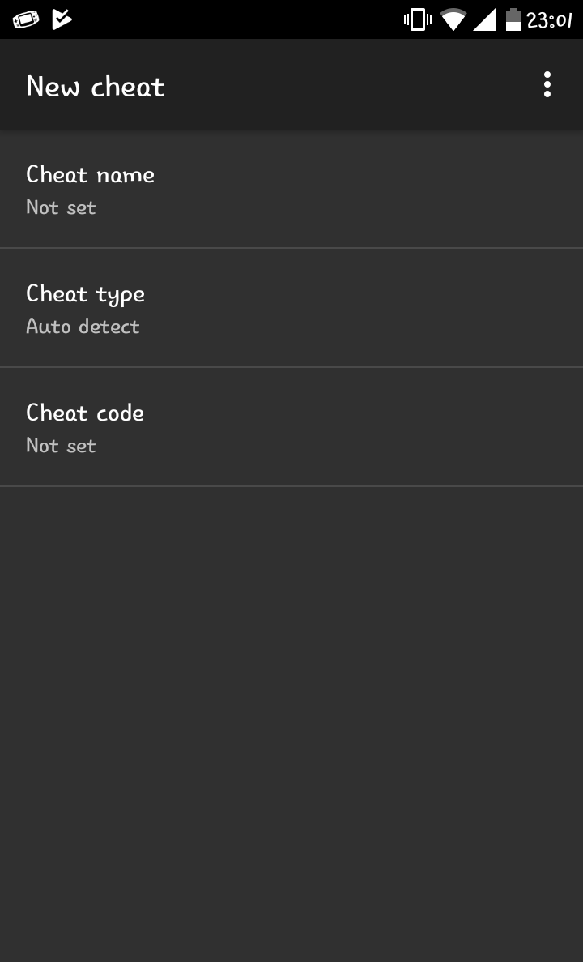This screenshot has height=962, width=583.
Task: Tap the empty area below Cheat code
Action: [x=291, y=713]
